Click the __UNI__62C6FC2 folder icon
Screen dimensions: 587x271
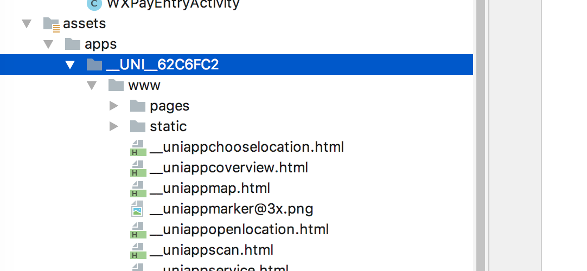click(x=94, y=64)
